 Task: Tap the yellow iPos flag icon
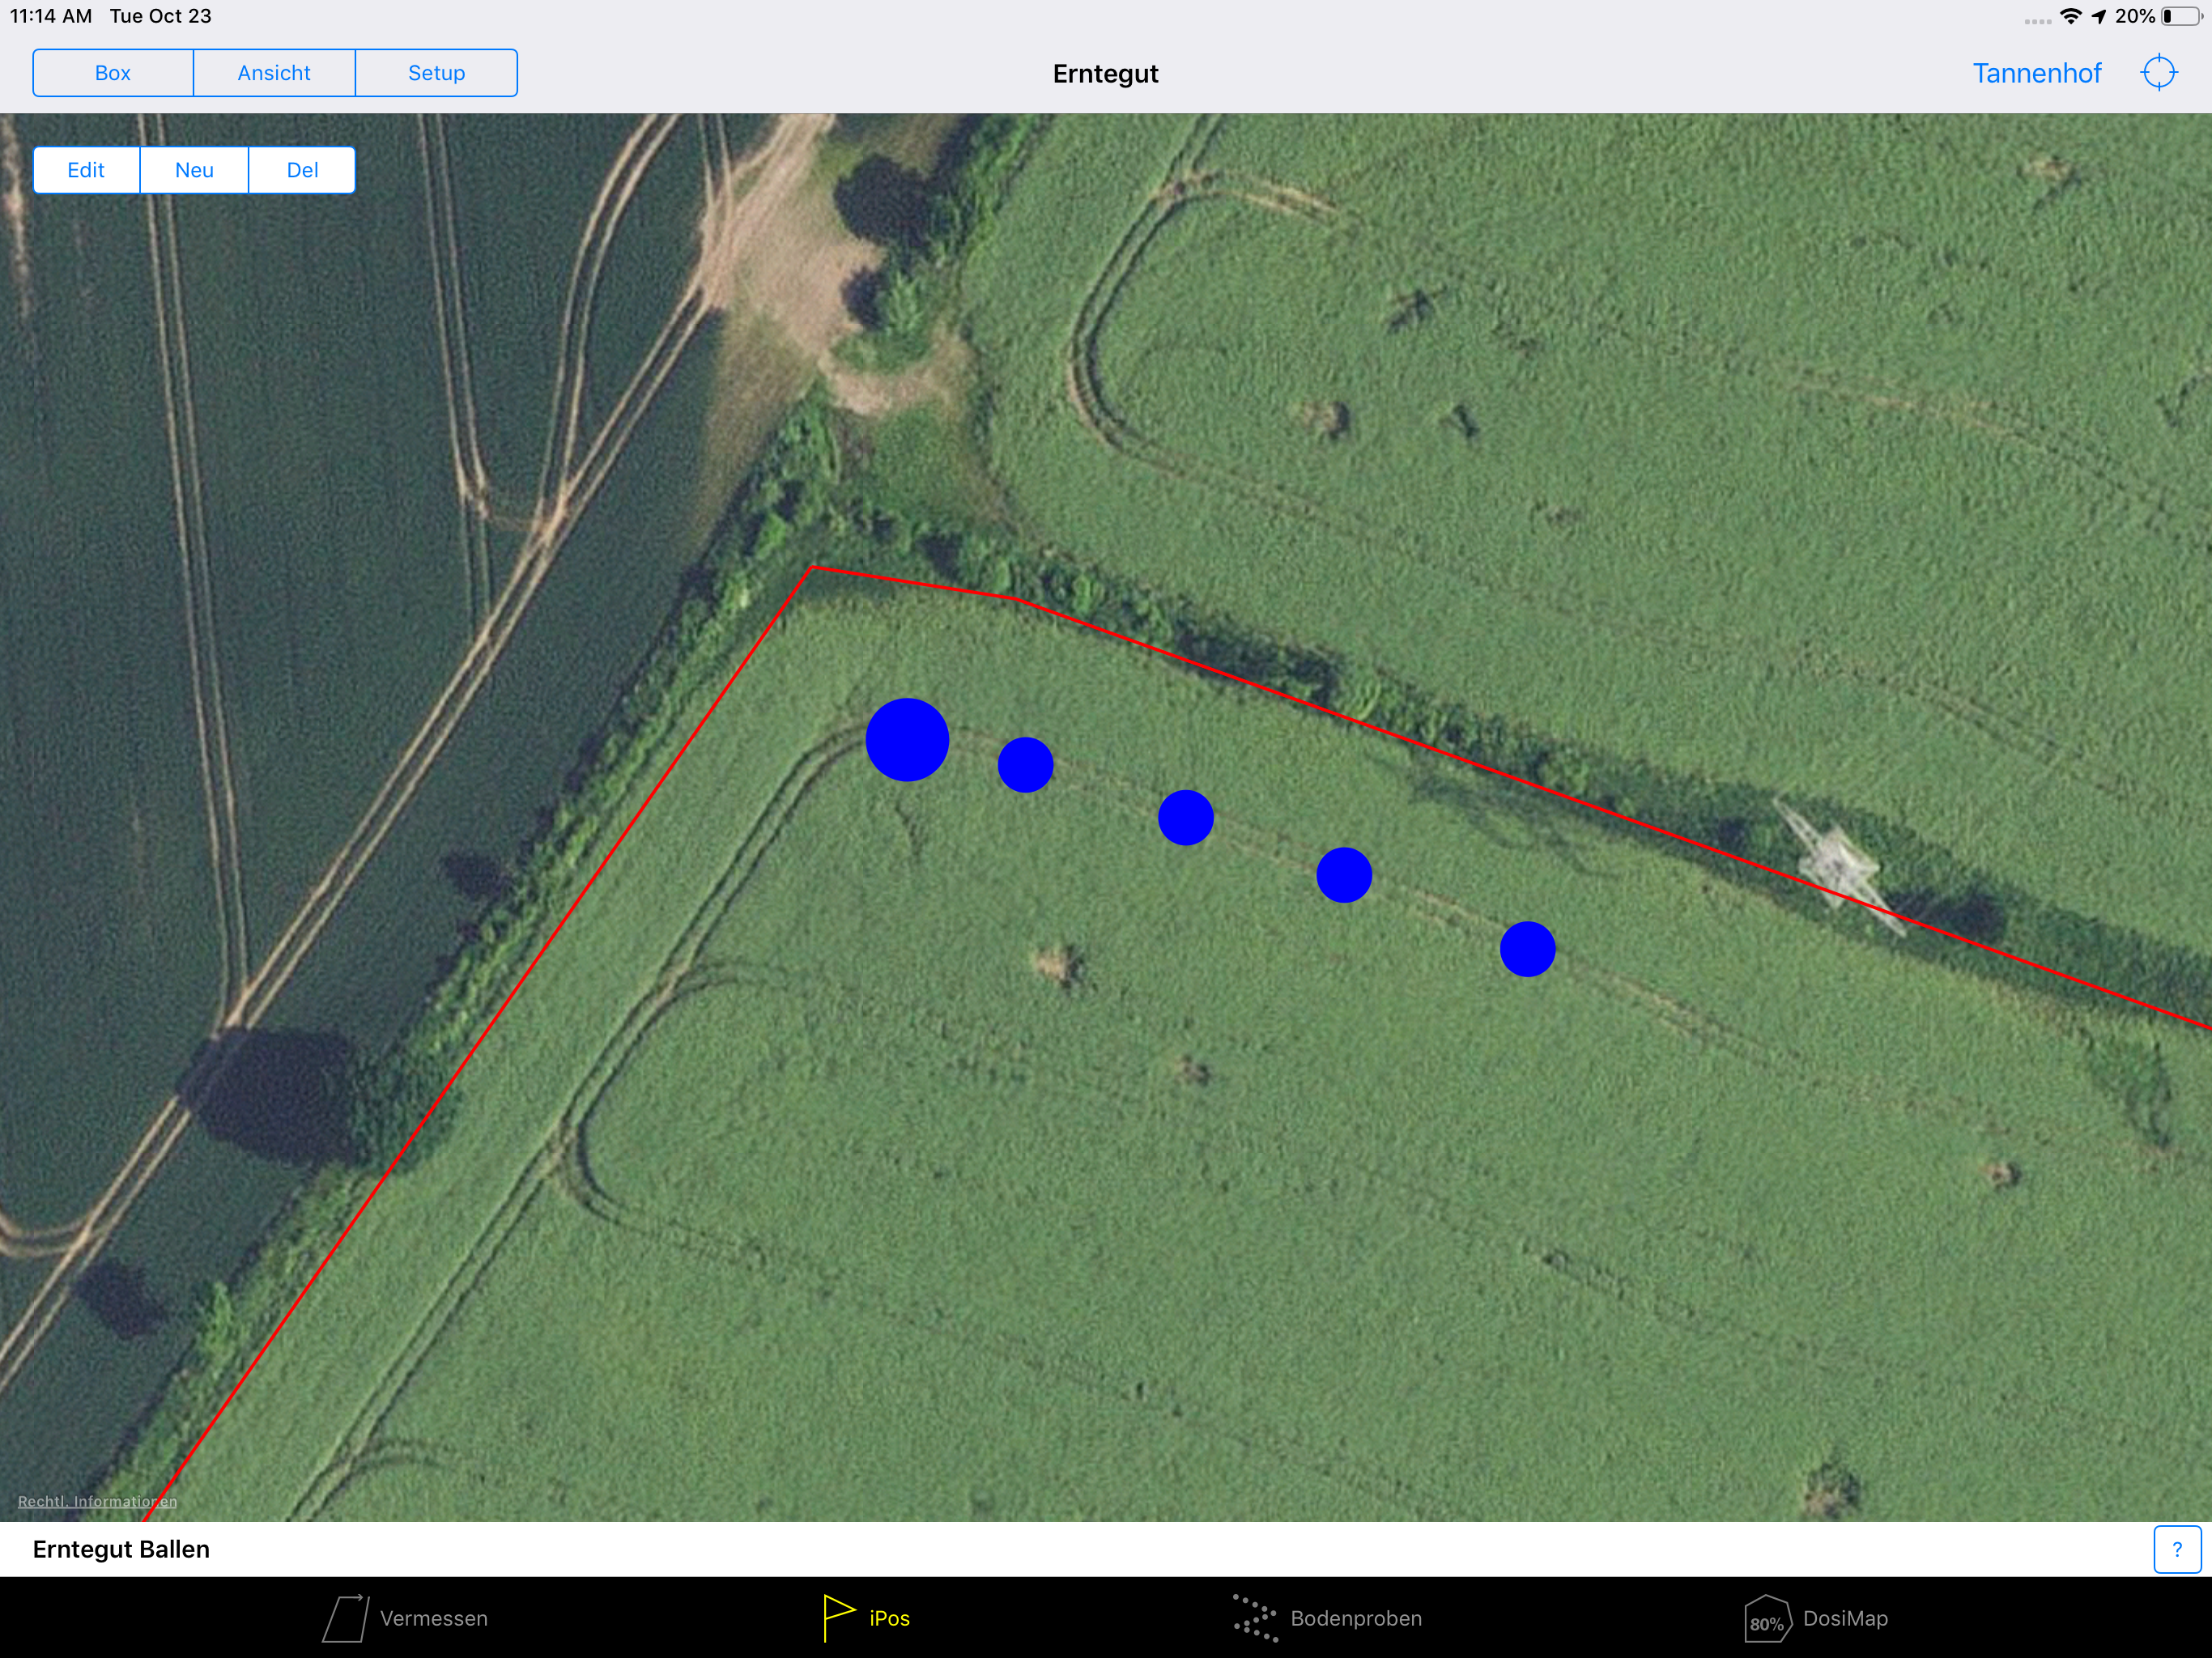[x=837, y=1617]
